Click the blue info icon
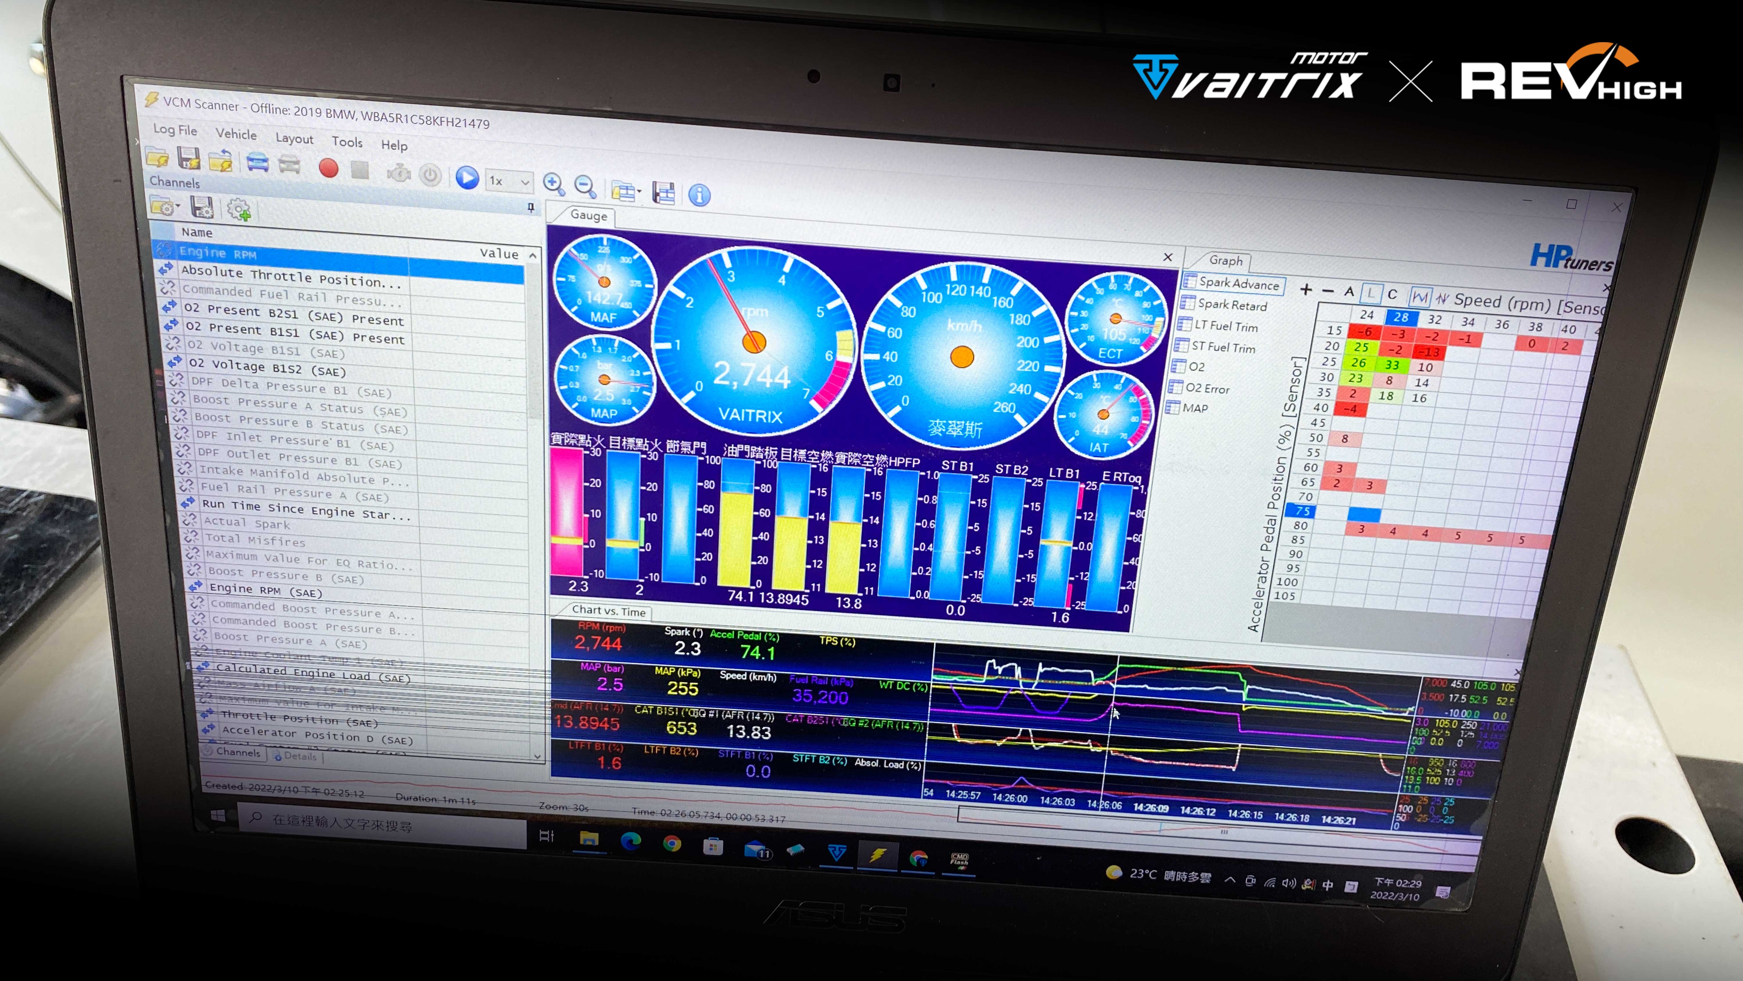1743x981 pixels. (699, 196)
